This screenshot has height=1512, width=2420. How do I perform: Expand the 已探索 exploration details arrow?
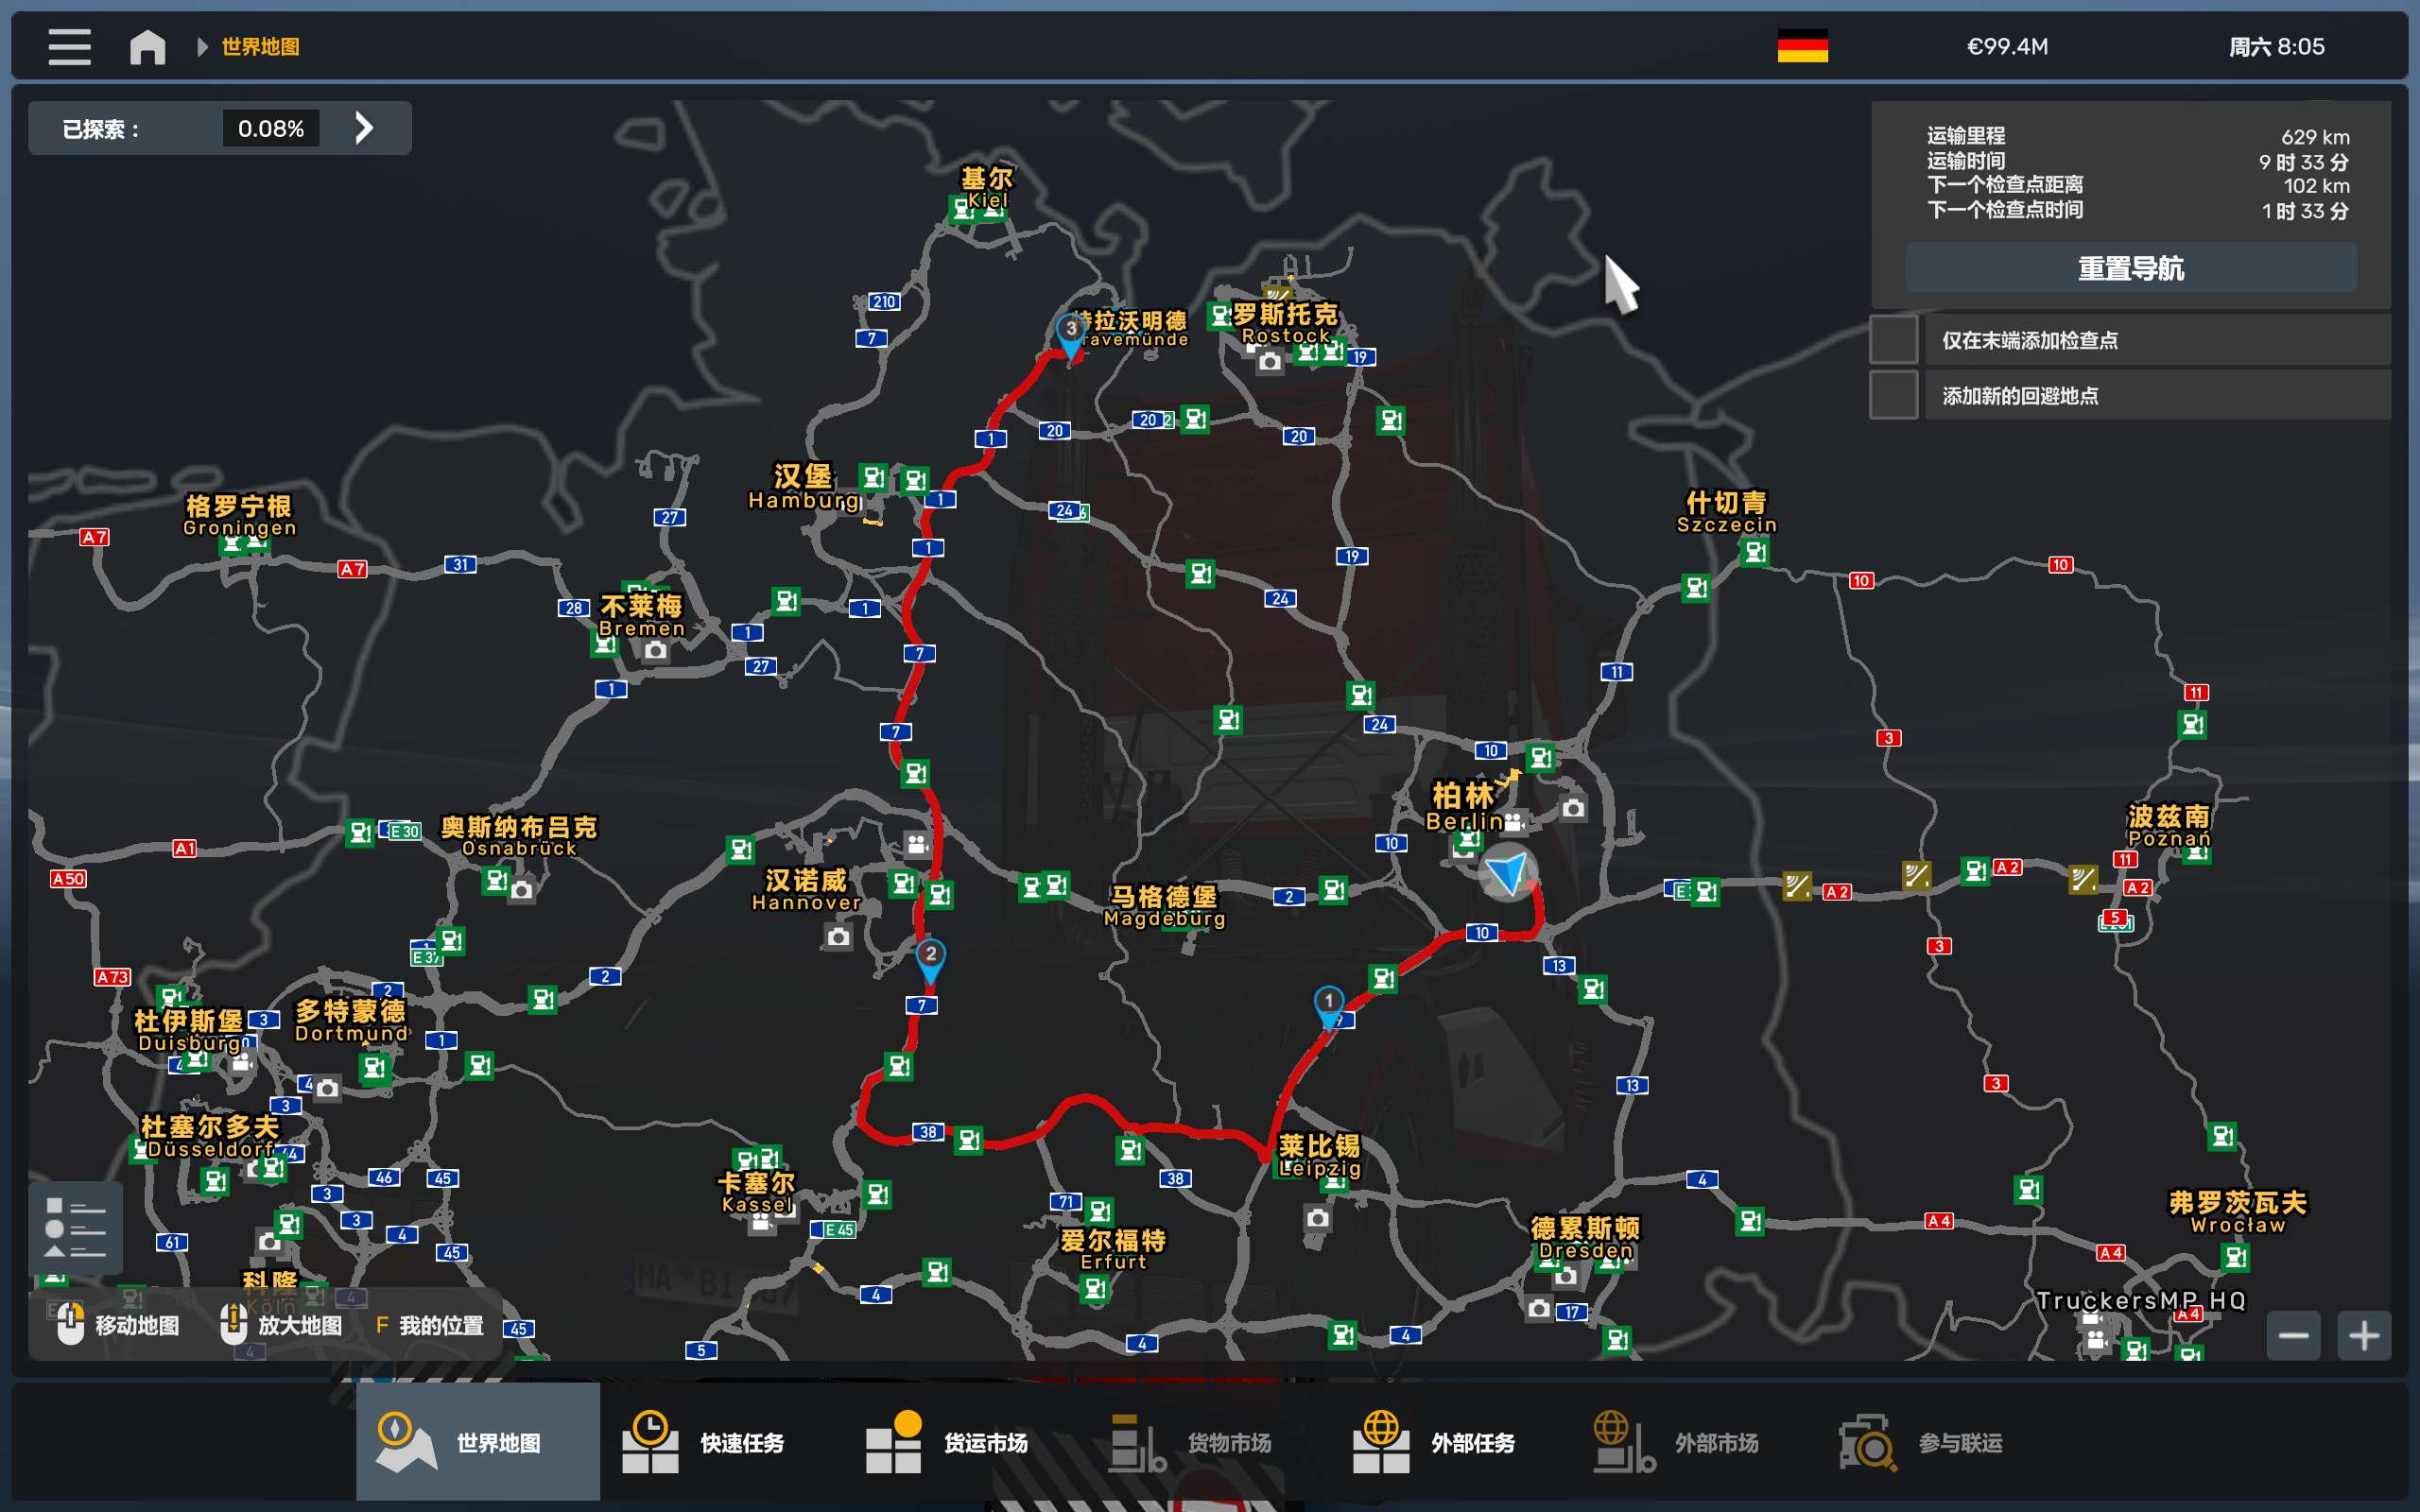[364, 128]
